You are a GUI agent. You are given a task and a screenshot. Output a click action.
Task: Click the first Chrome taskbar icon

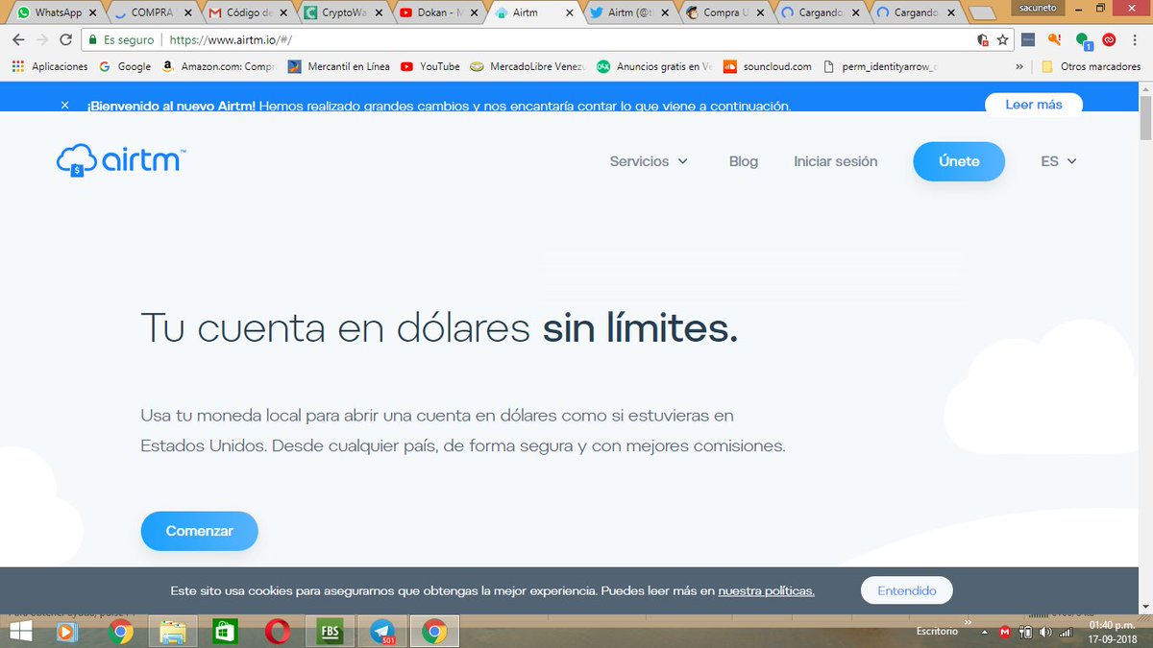[x=120, y=632]
